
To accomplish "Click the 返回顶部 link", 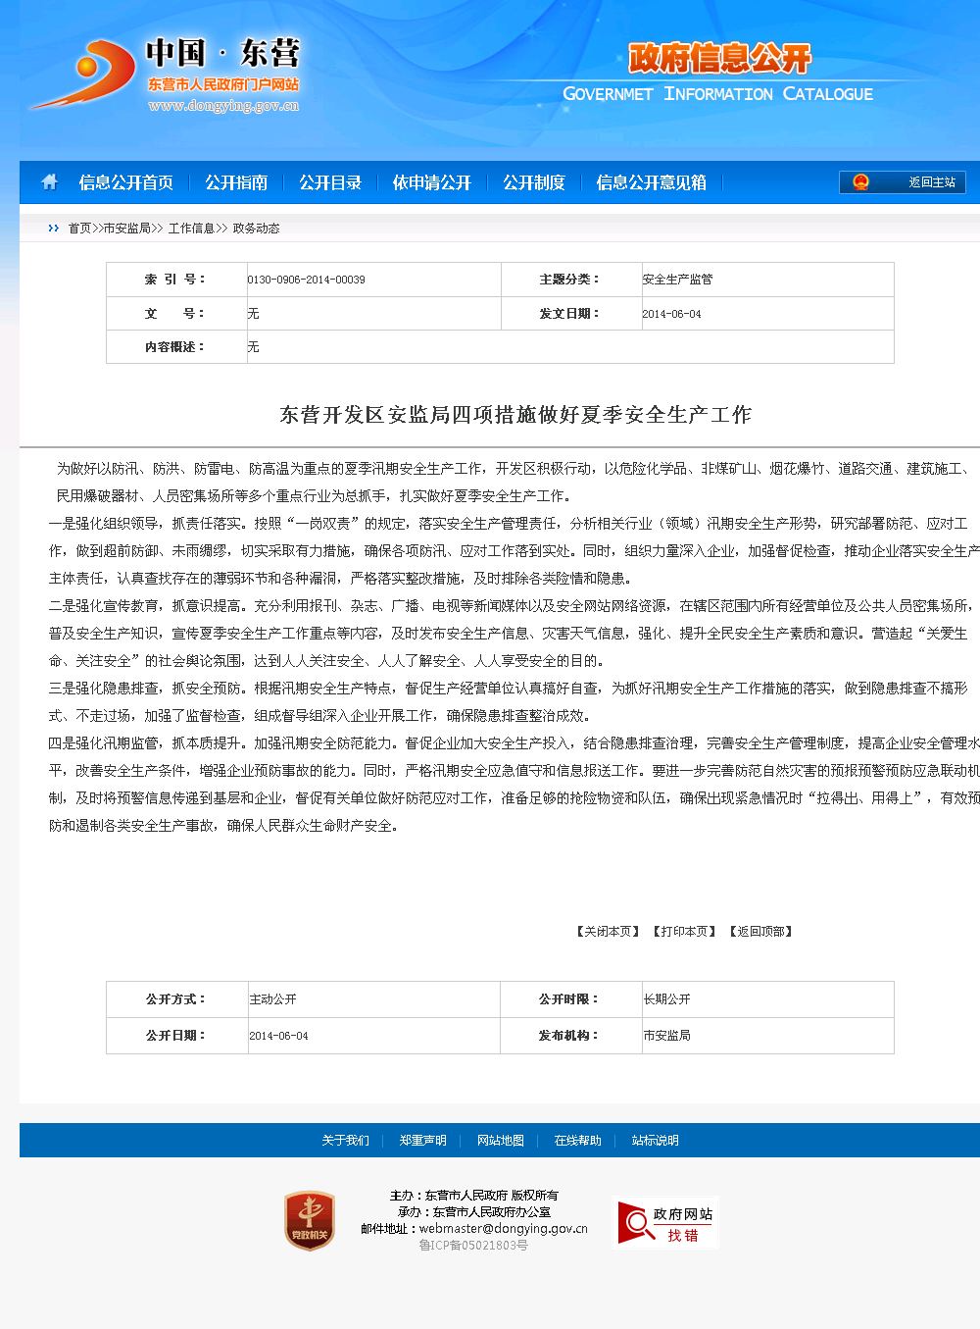I will click(x=760, y=932).
